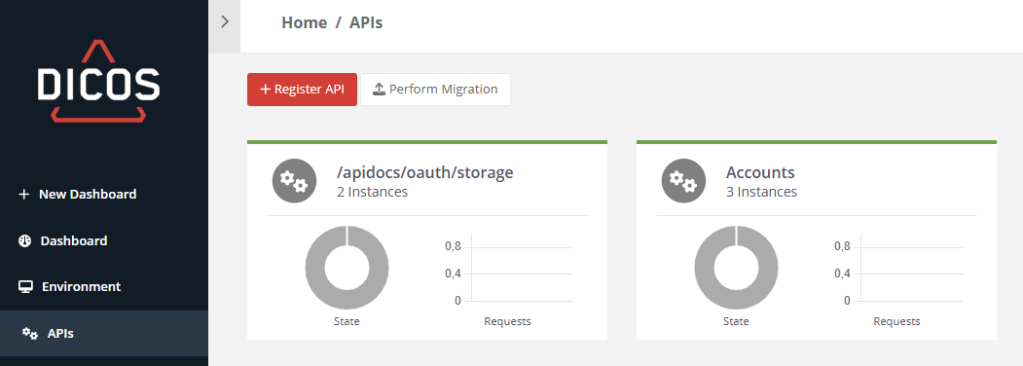Click the Requests label on /apidocs/oauth/storage card
Screen dimensions: 1023x366
click(x=507, y=321)
